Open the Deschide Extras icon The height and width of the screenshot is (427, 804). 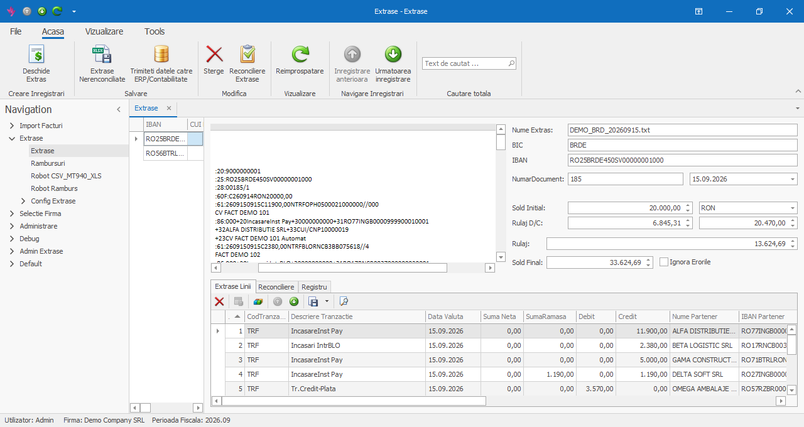point(36,55)
